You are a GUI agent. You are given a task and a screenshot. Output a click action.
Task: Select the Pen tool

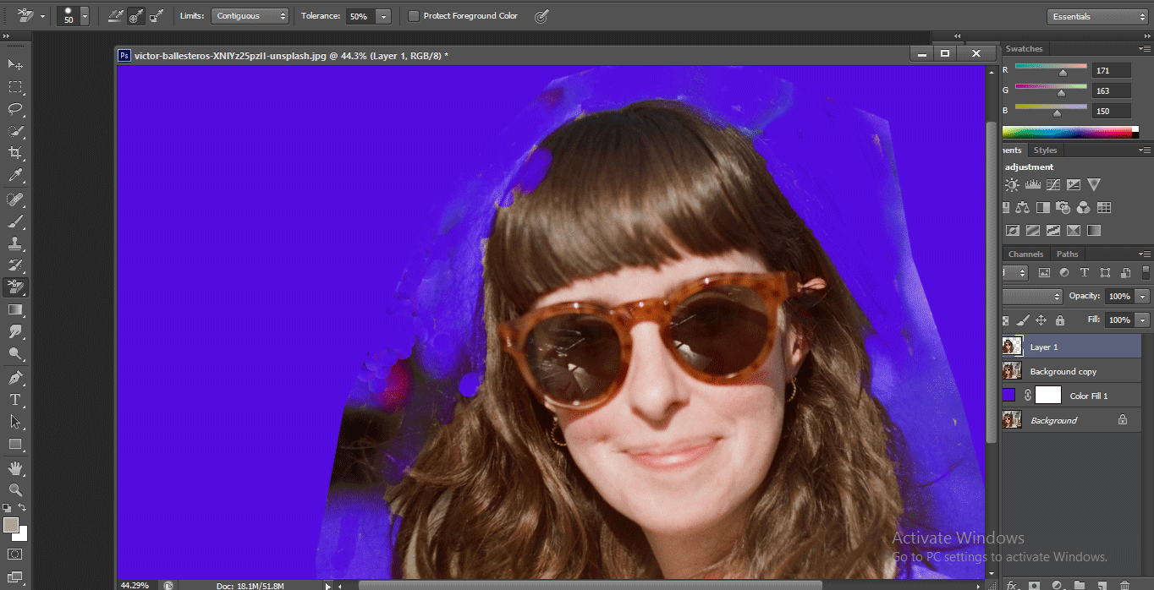coord(15,377)
